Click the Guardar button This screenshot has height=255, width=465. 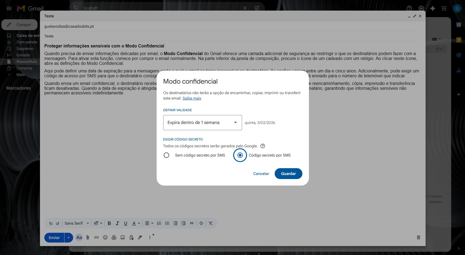[x=288, y=174]
